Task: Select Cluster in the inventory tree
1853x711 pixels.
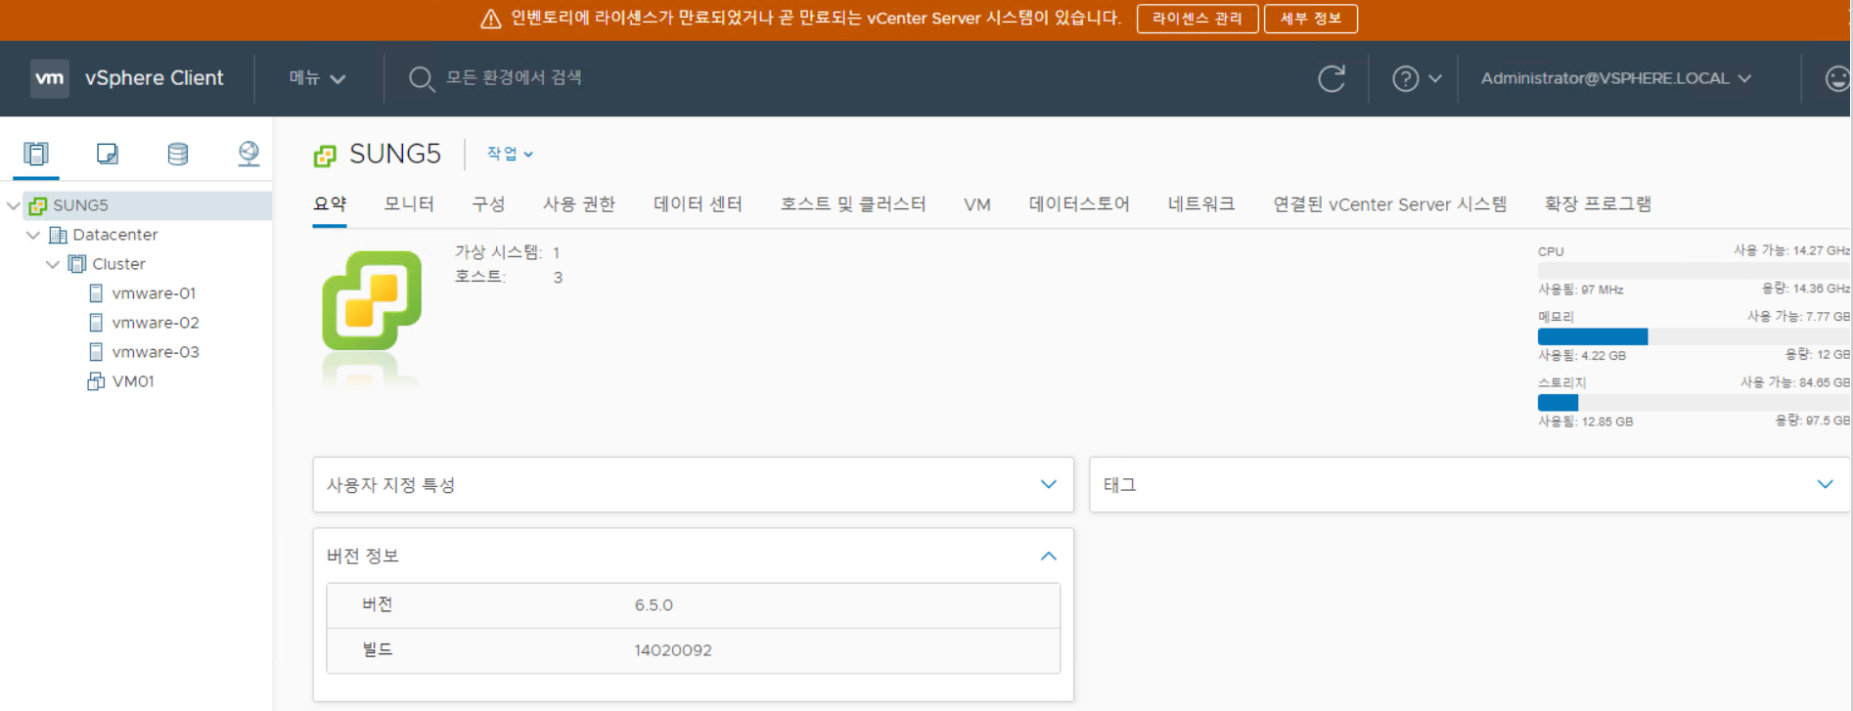Action: click(118, 264)
